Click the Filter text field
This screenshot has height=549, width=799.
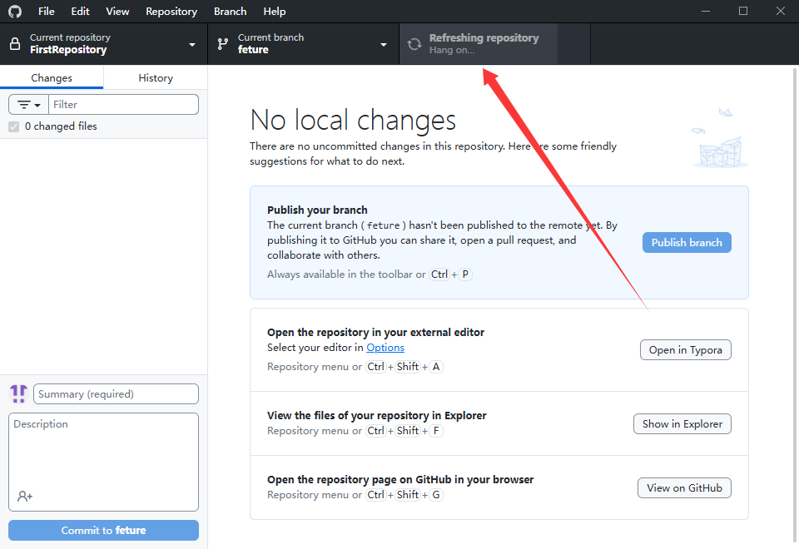(123, 105)
